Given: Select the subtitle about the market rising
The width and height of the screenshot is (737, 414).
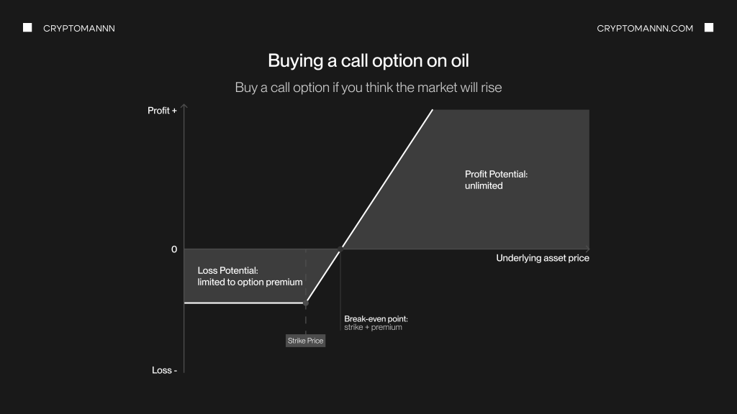Looking at the screenshot, I should [368, 88].
